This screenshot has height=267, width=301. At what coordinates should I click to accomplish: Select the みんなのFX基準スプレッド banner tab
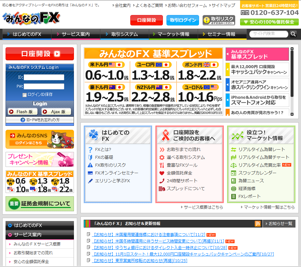257,54
